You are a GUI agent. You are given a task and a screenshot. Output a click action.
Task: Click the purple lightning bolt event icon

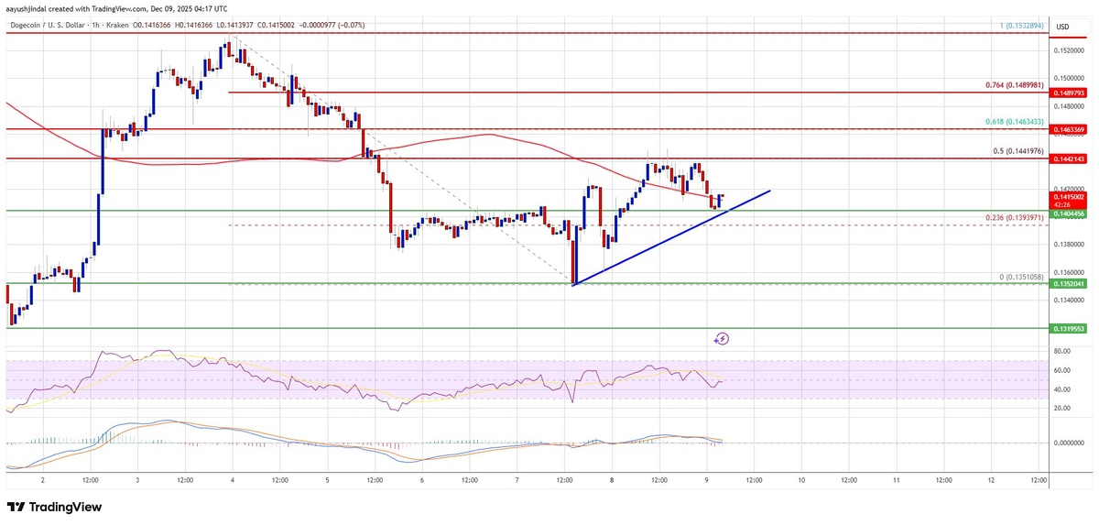point(722,339)
